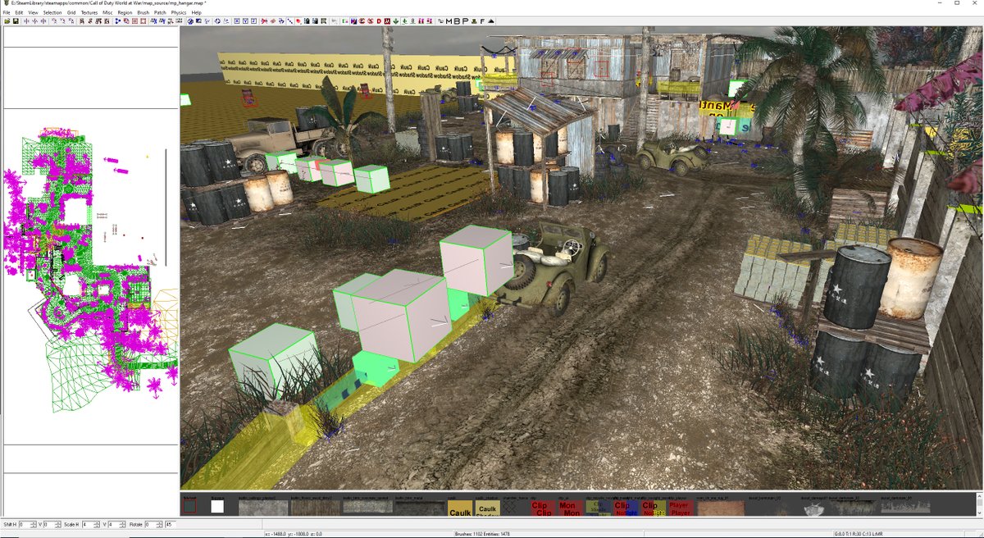Click the Scale H value field
This screenshot has height=538, width=984.
[89, 524]
